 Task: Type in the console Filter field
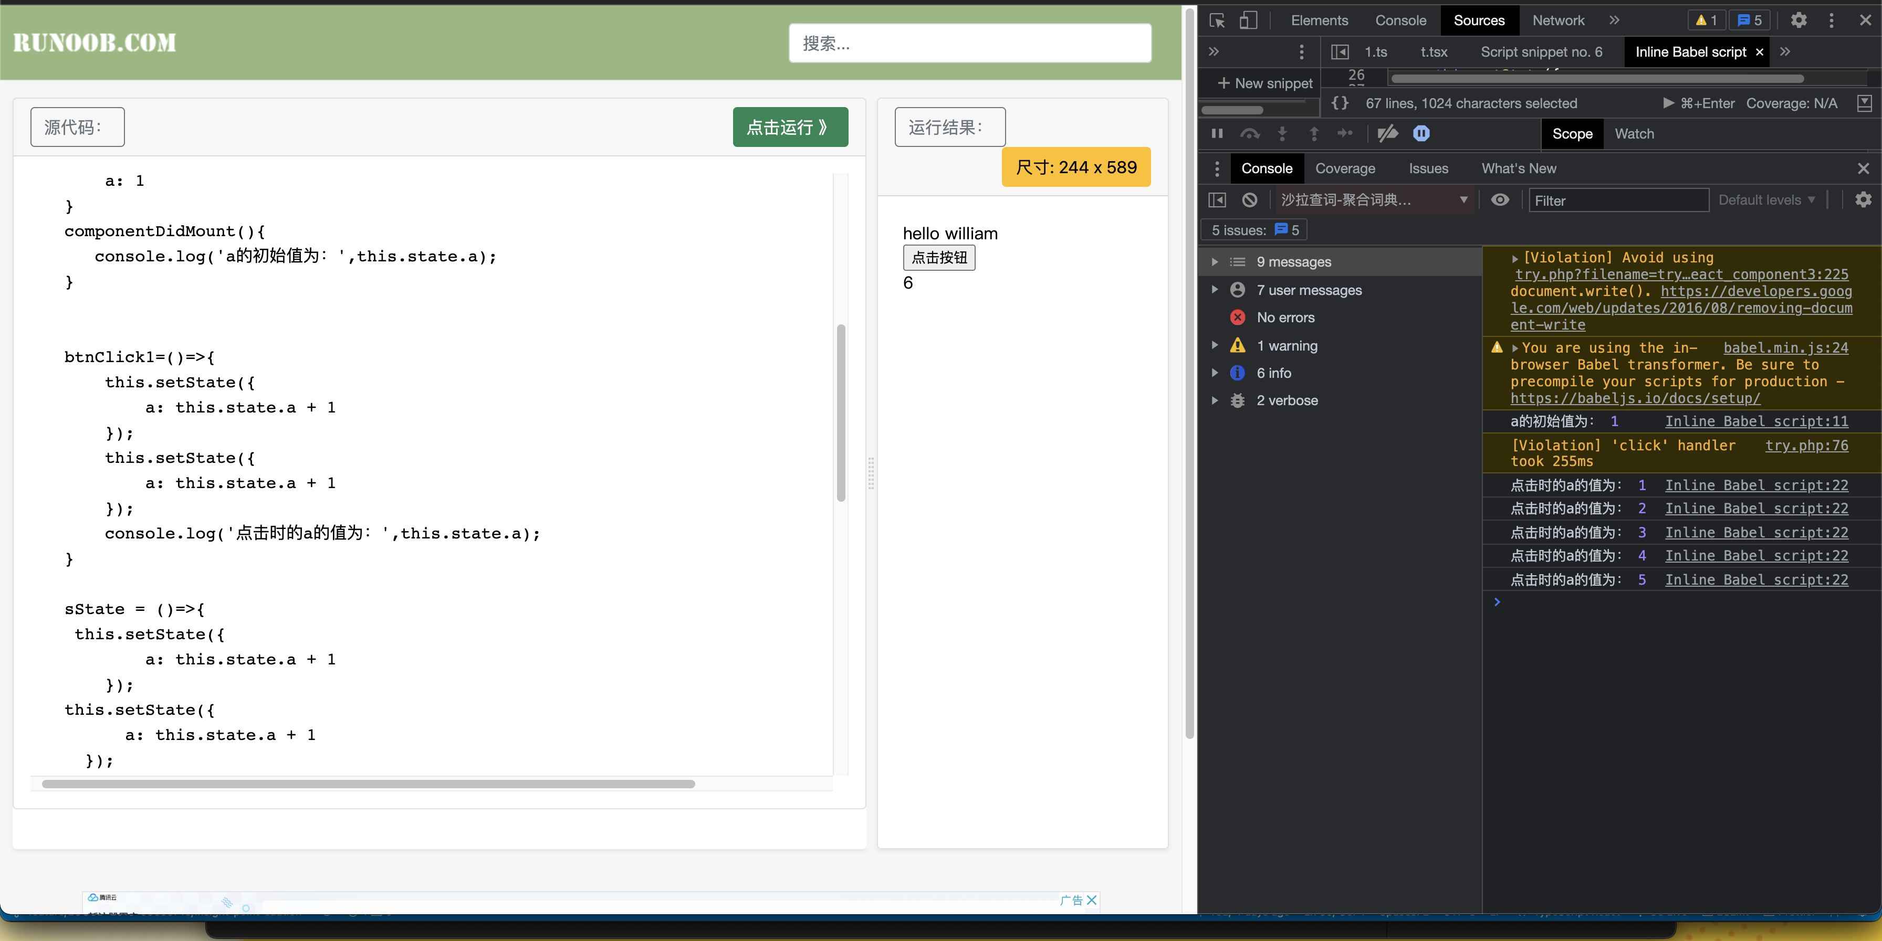pos(1618,200)
